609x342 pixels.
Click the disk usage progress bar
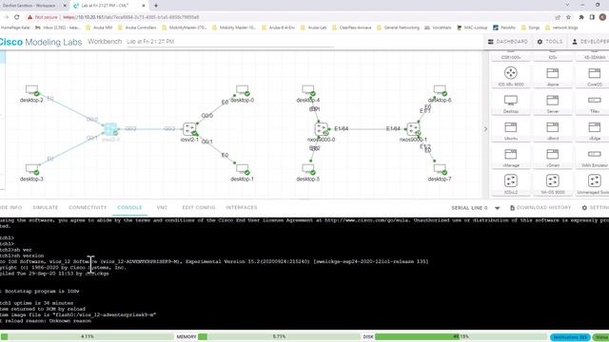(x=461, y=336)
